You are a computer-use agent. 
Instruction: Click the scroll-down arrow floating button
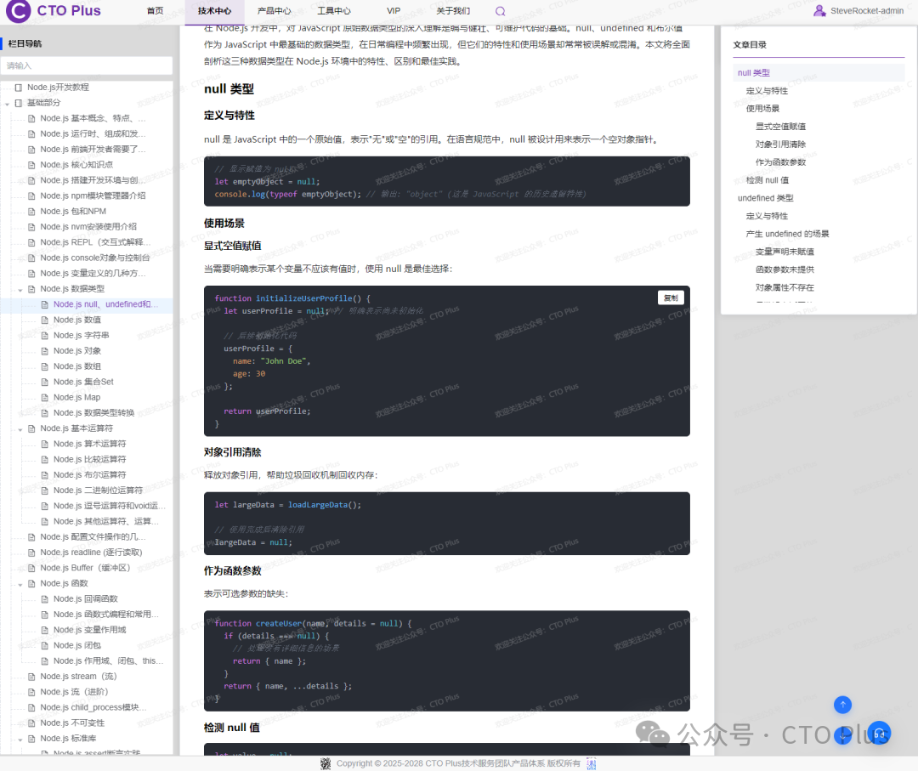tap(841, 735)
